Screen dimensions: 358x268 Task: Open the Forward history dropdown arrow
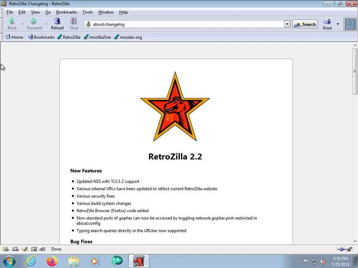point(46,24)
